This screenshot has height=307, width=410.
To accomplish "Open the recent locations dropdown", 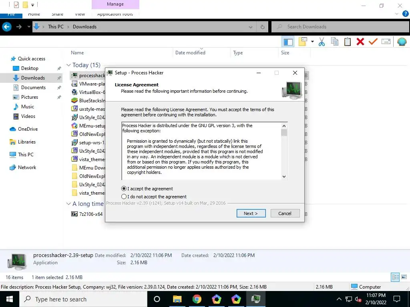I will (29, 27).
